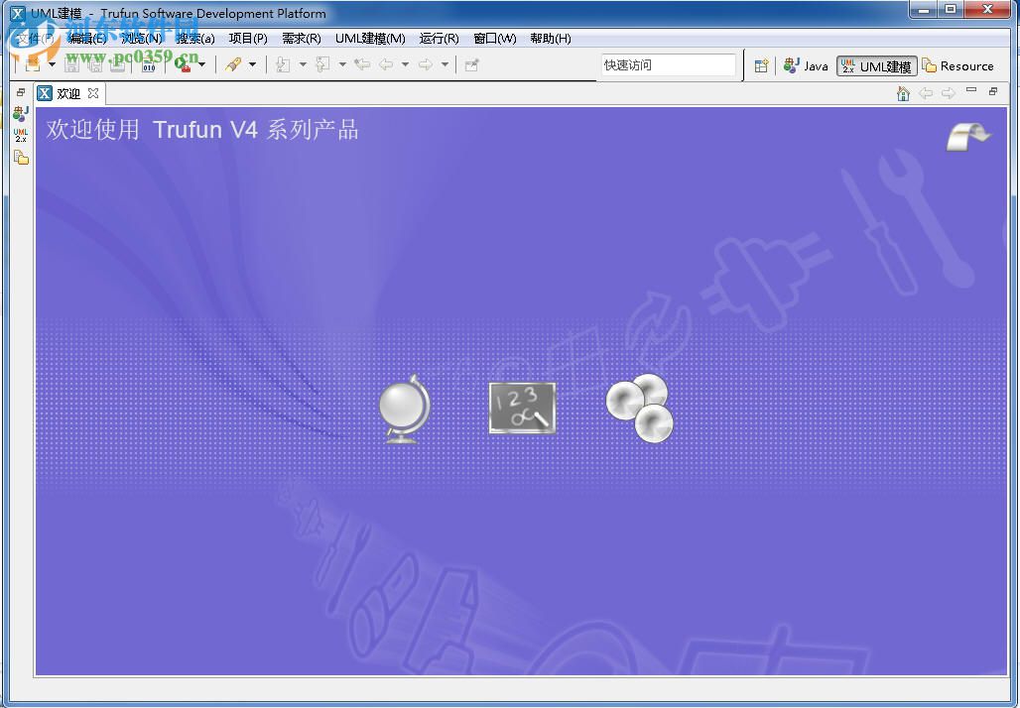Click the Save toolbar icon
Image resolution: width=1020 pixels, height=708 pixels.
coord(72,64)
